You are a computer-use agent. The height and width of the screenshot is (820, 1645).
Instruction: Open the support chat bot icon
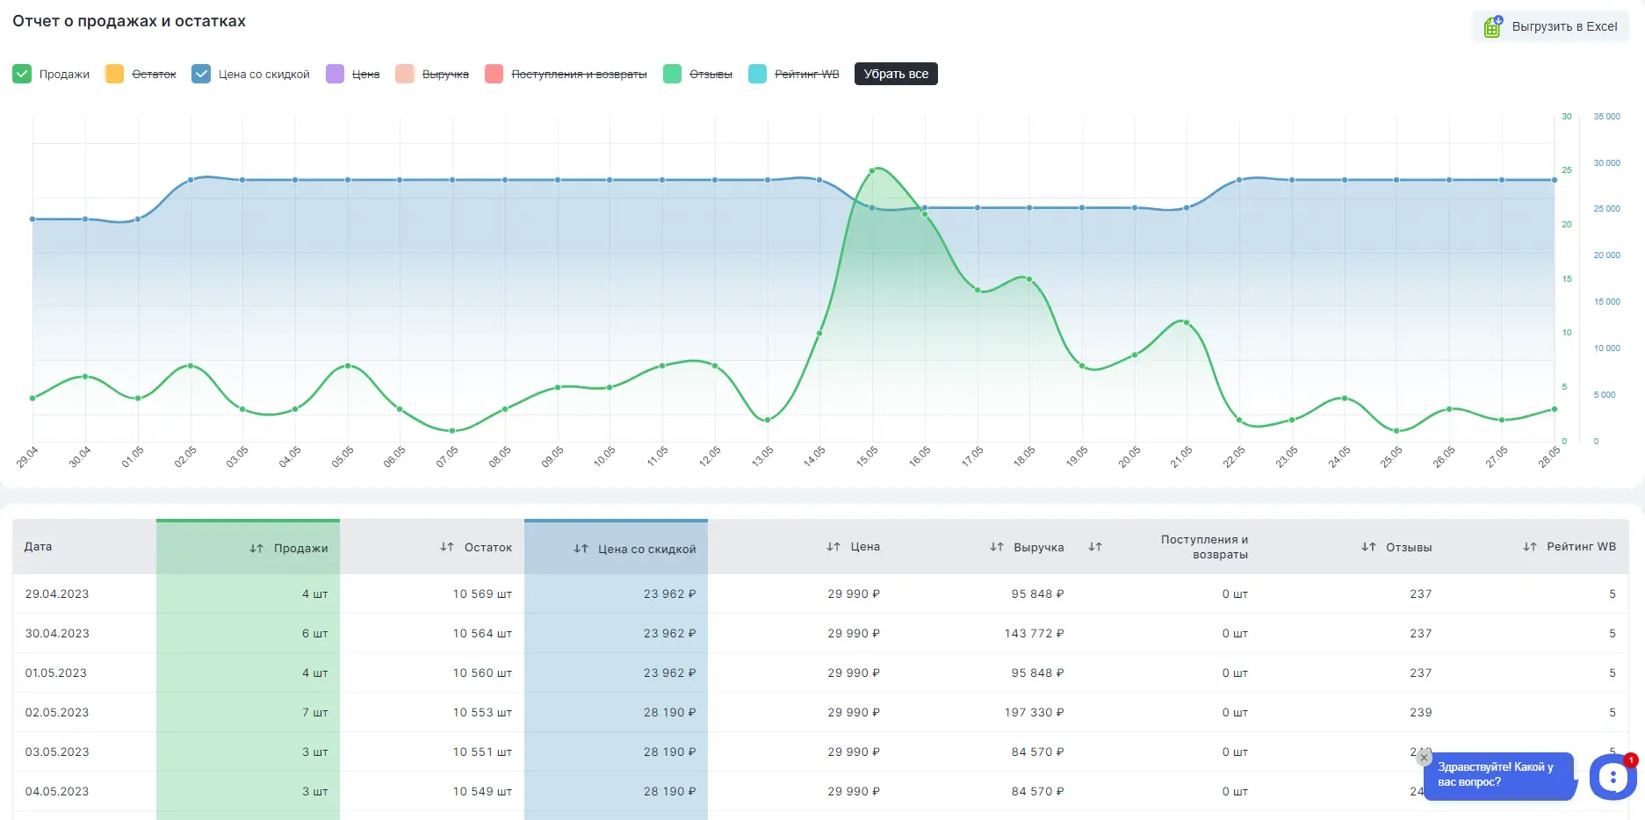tap(1613, 776)
